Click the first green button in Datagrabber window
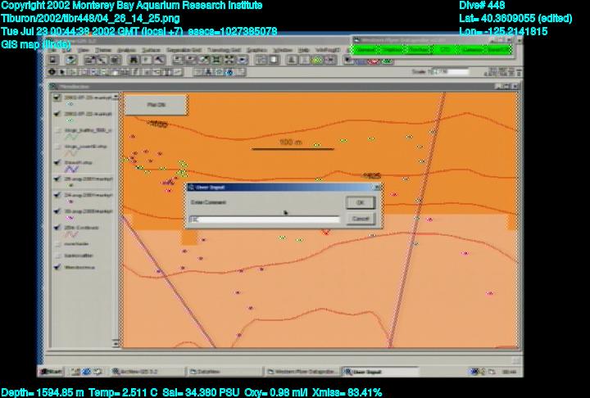 pos(364,50)
